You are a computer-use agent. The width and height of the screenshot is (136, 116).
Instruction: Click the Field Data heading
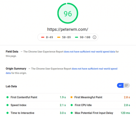[x=12, y=52]
